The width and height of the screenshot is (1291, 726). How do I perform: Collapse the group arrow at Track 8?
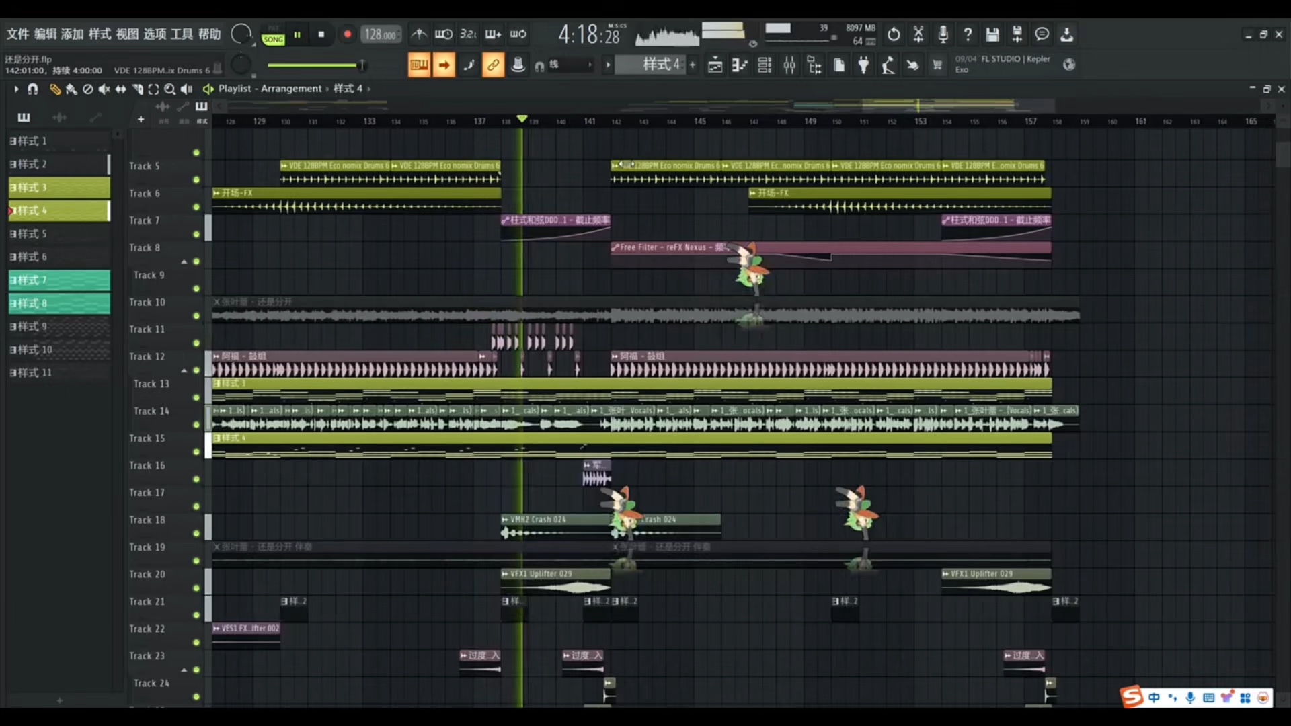click(184, 261)
